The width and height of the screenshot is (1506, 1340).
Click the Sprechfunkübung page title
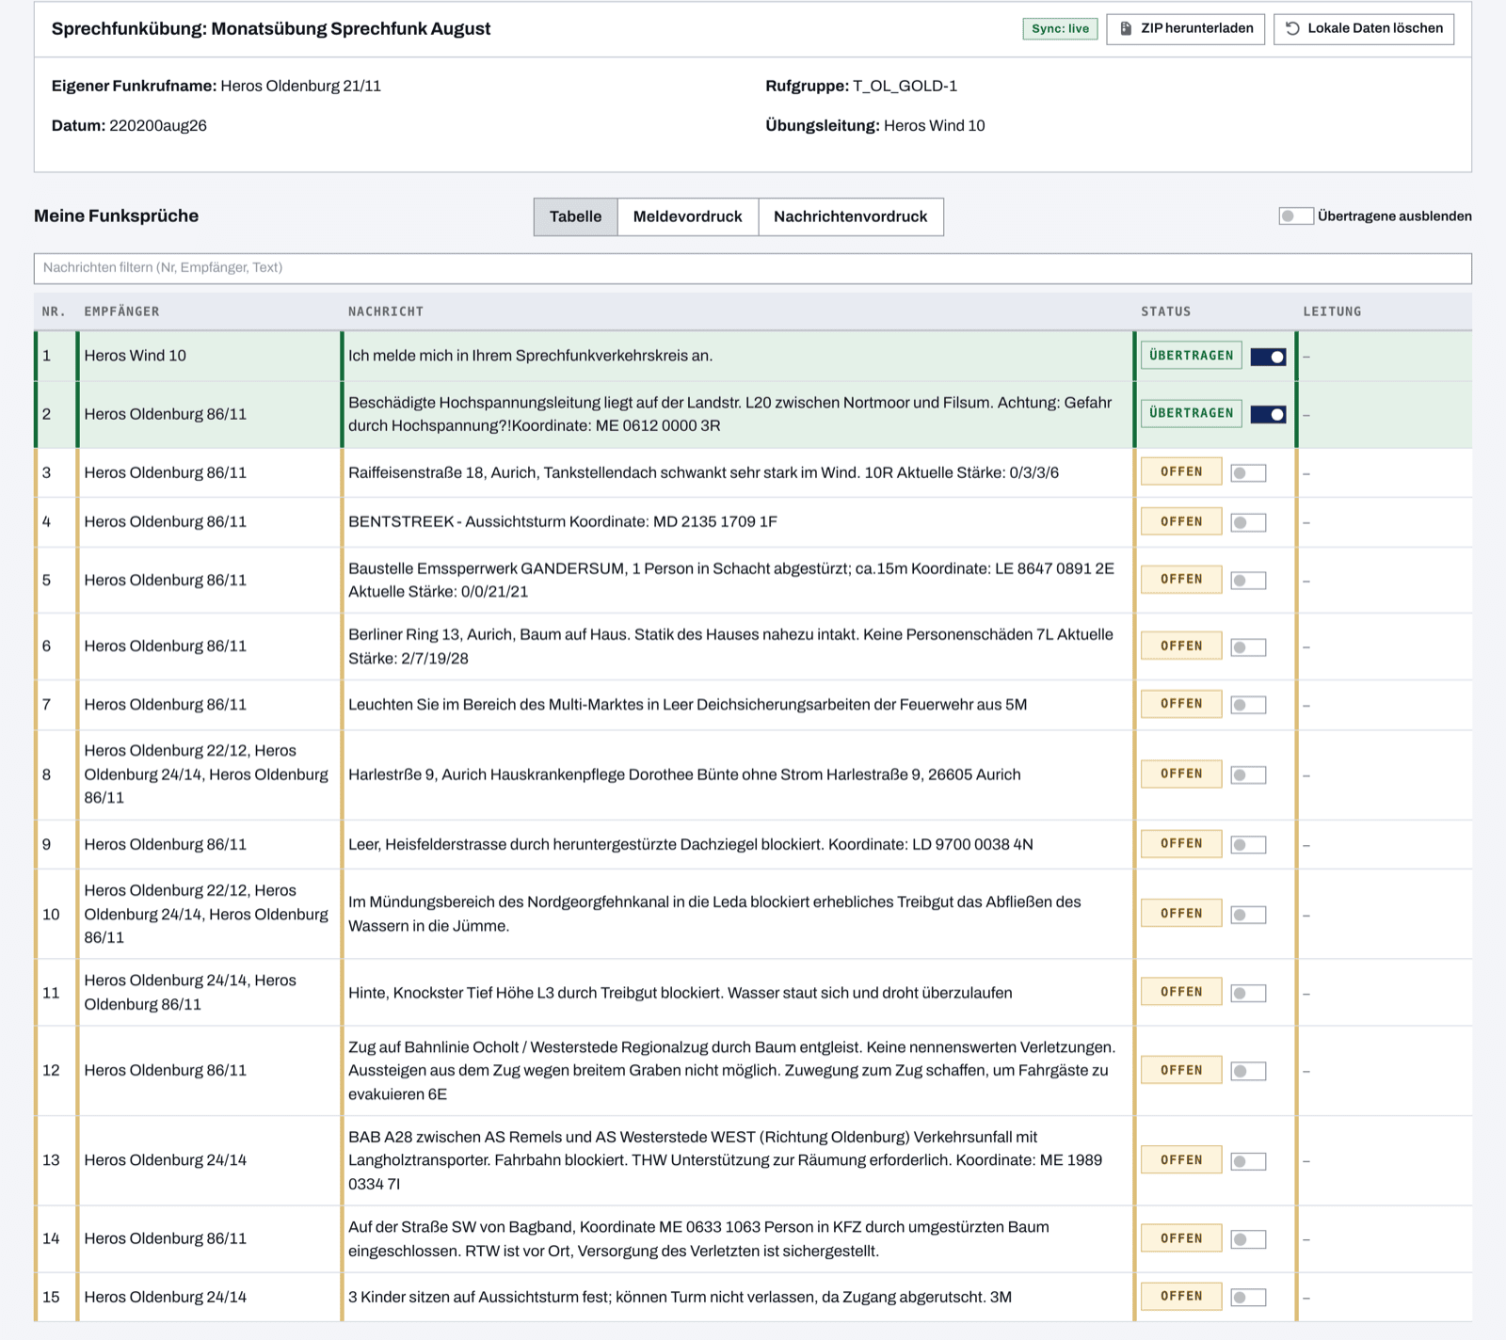point(271,28)
